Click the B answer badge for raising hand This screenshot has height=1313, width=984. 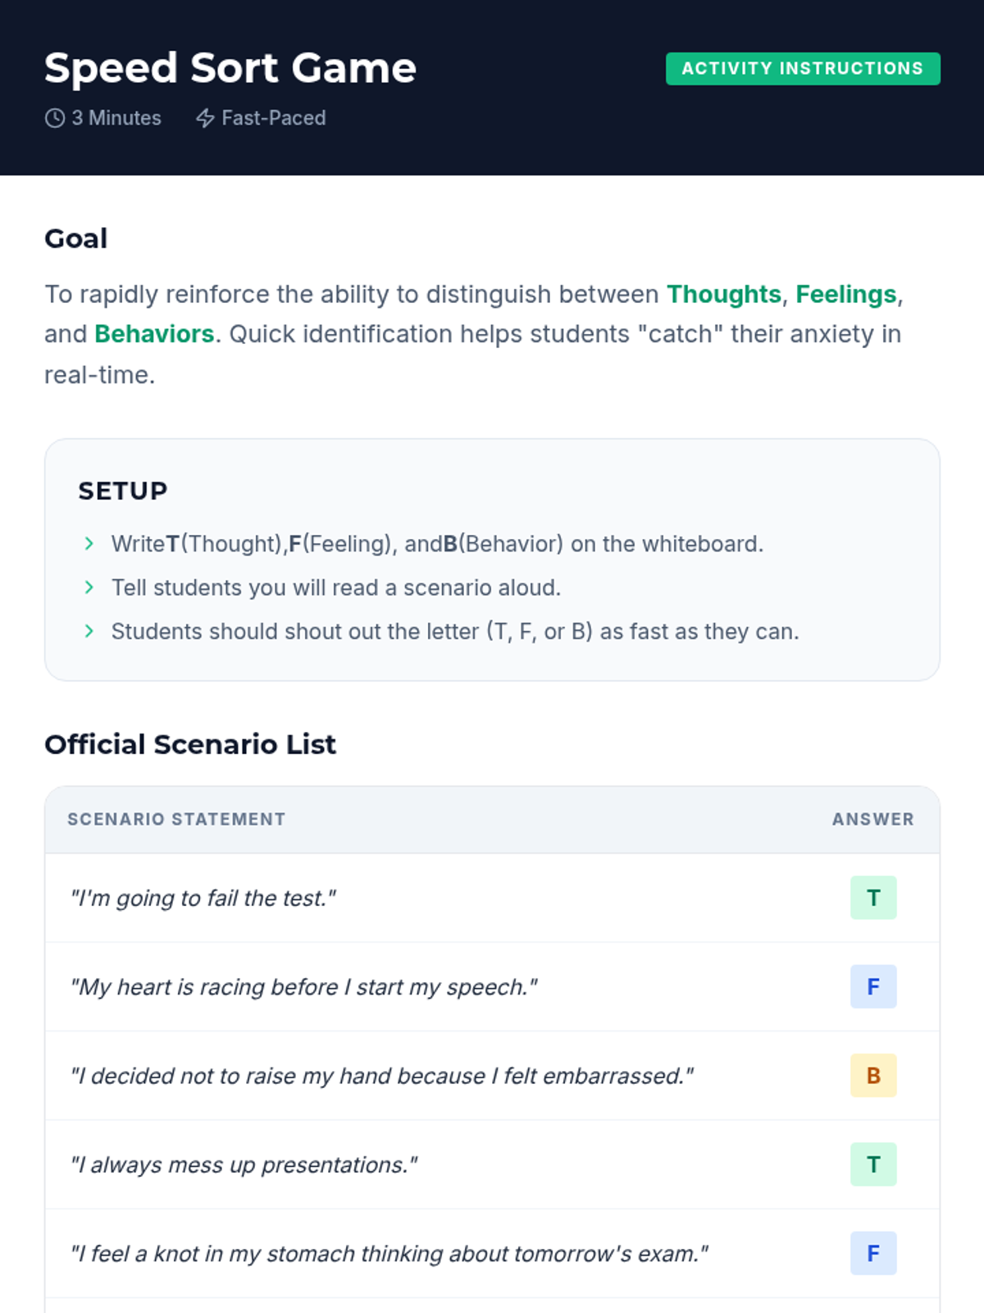[872, 1075]
